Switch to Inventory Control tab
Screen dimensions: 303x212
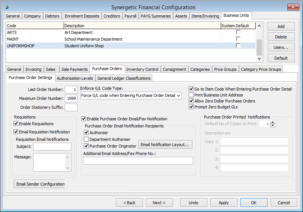coord(142,69)
